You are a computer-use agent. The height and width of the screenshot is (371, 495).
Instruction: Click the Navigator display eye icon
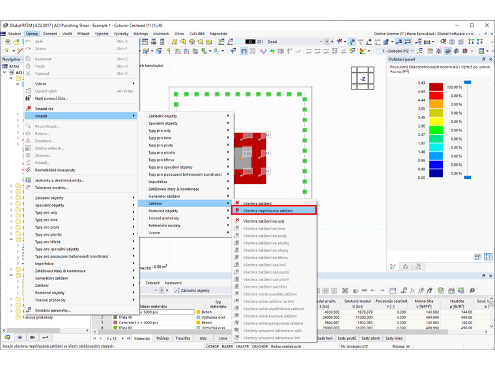click(20, 338)
